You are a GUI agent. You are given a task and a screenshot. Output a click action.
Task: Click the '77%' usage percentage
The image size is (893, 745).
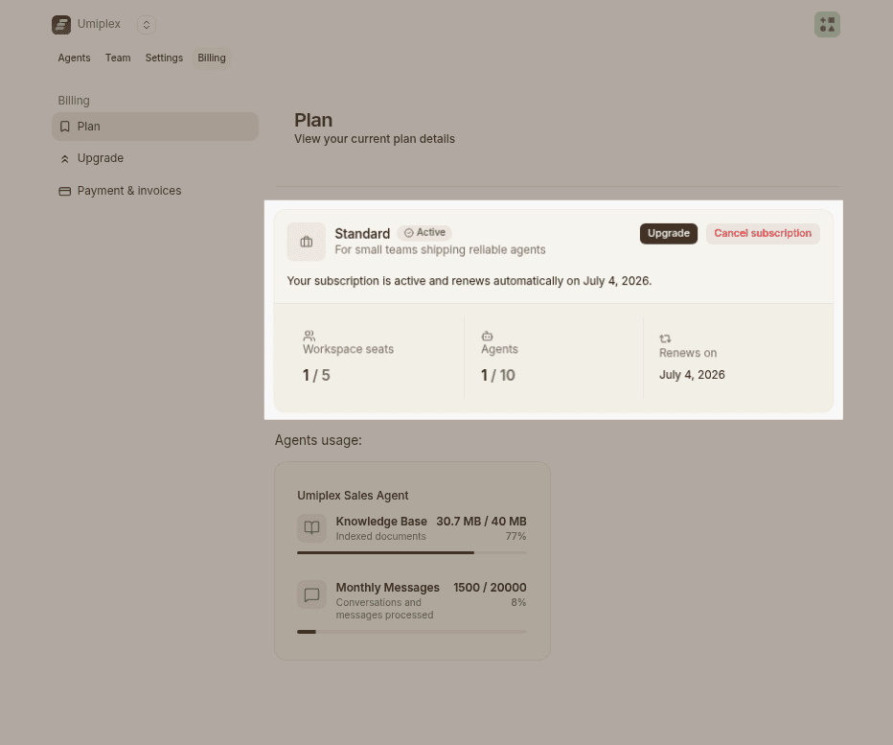click(516, 536)
